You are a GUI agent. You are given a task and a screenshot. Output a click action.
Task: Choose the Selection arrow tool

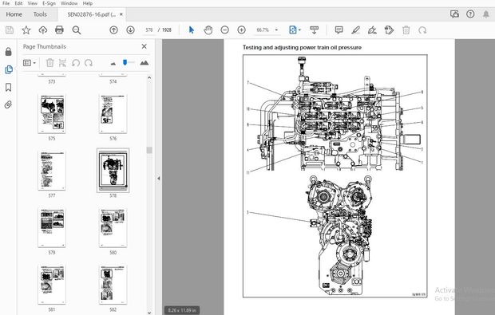tap(192, 30)
